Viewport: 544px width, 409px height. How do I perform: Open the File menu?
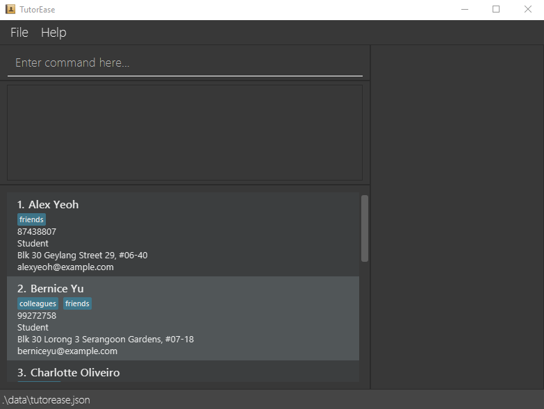click(x=19, y=33)
